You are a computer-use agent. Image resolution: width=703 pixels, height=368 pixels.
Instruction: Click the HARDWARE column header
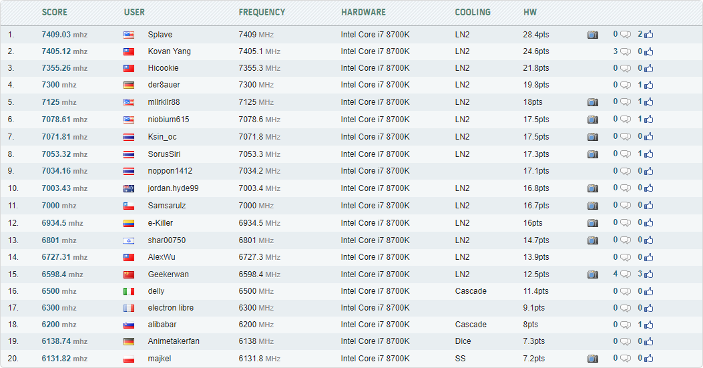[x=363, y=12]
